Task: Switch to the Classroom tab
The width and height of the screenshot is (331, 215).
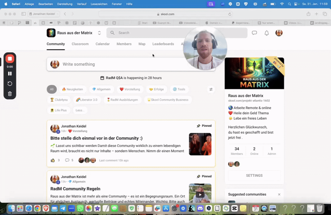Action: click(x=80, y=44)
